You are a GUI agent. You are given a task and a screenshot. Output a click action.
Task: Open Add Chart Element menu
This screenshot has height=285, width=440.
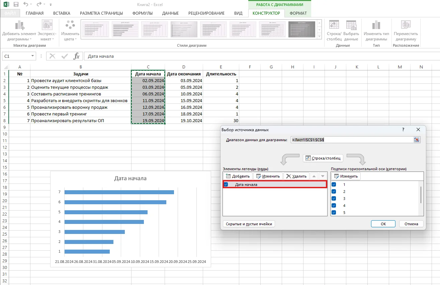coord(19,30)
